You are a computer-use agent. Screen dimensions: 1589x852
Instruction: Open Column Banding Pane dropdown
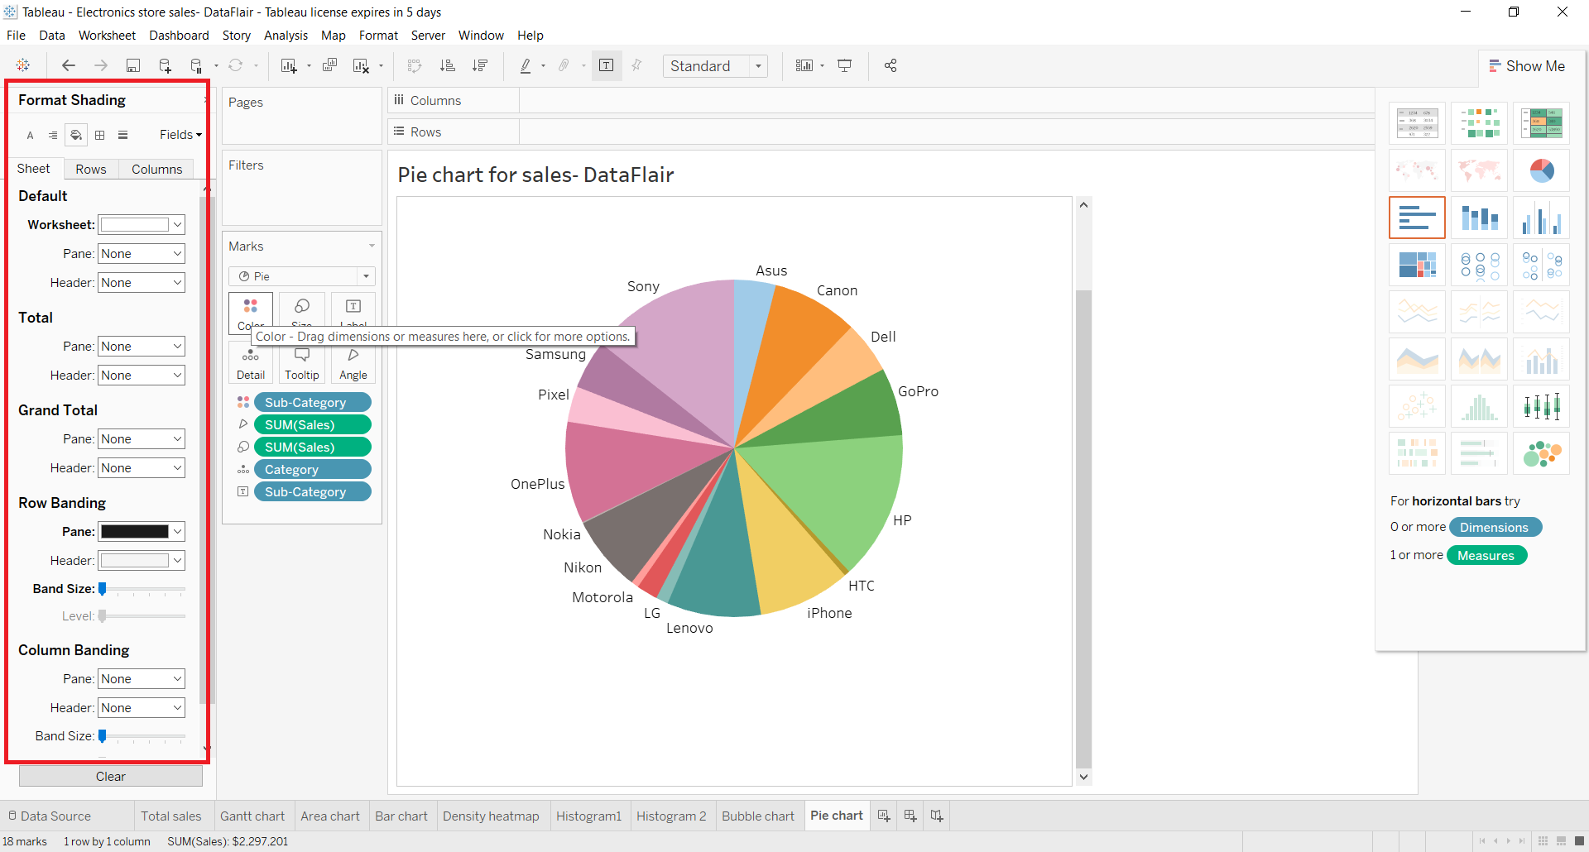(142, 679)
